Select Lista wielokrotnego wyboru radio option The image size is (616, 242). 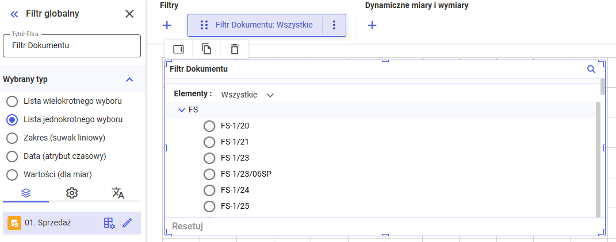click(12, 102)
